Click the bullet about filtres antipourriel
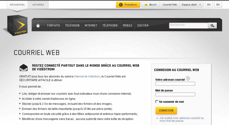This screenshot has width=229, height=125. pos(80,114)
